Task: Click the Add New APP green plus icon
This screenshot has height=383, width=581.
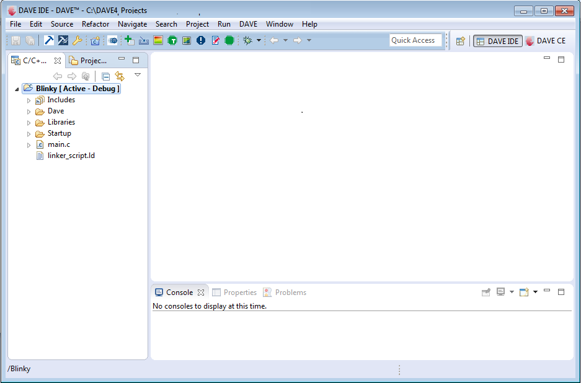Action: click(130, 40)
